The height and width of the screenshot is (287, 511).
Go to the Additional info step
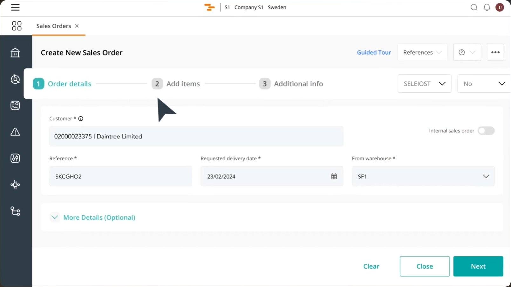click(291, 84)
